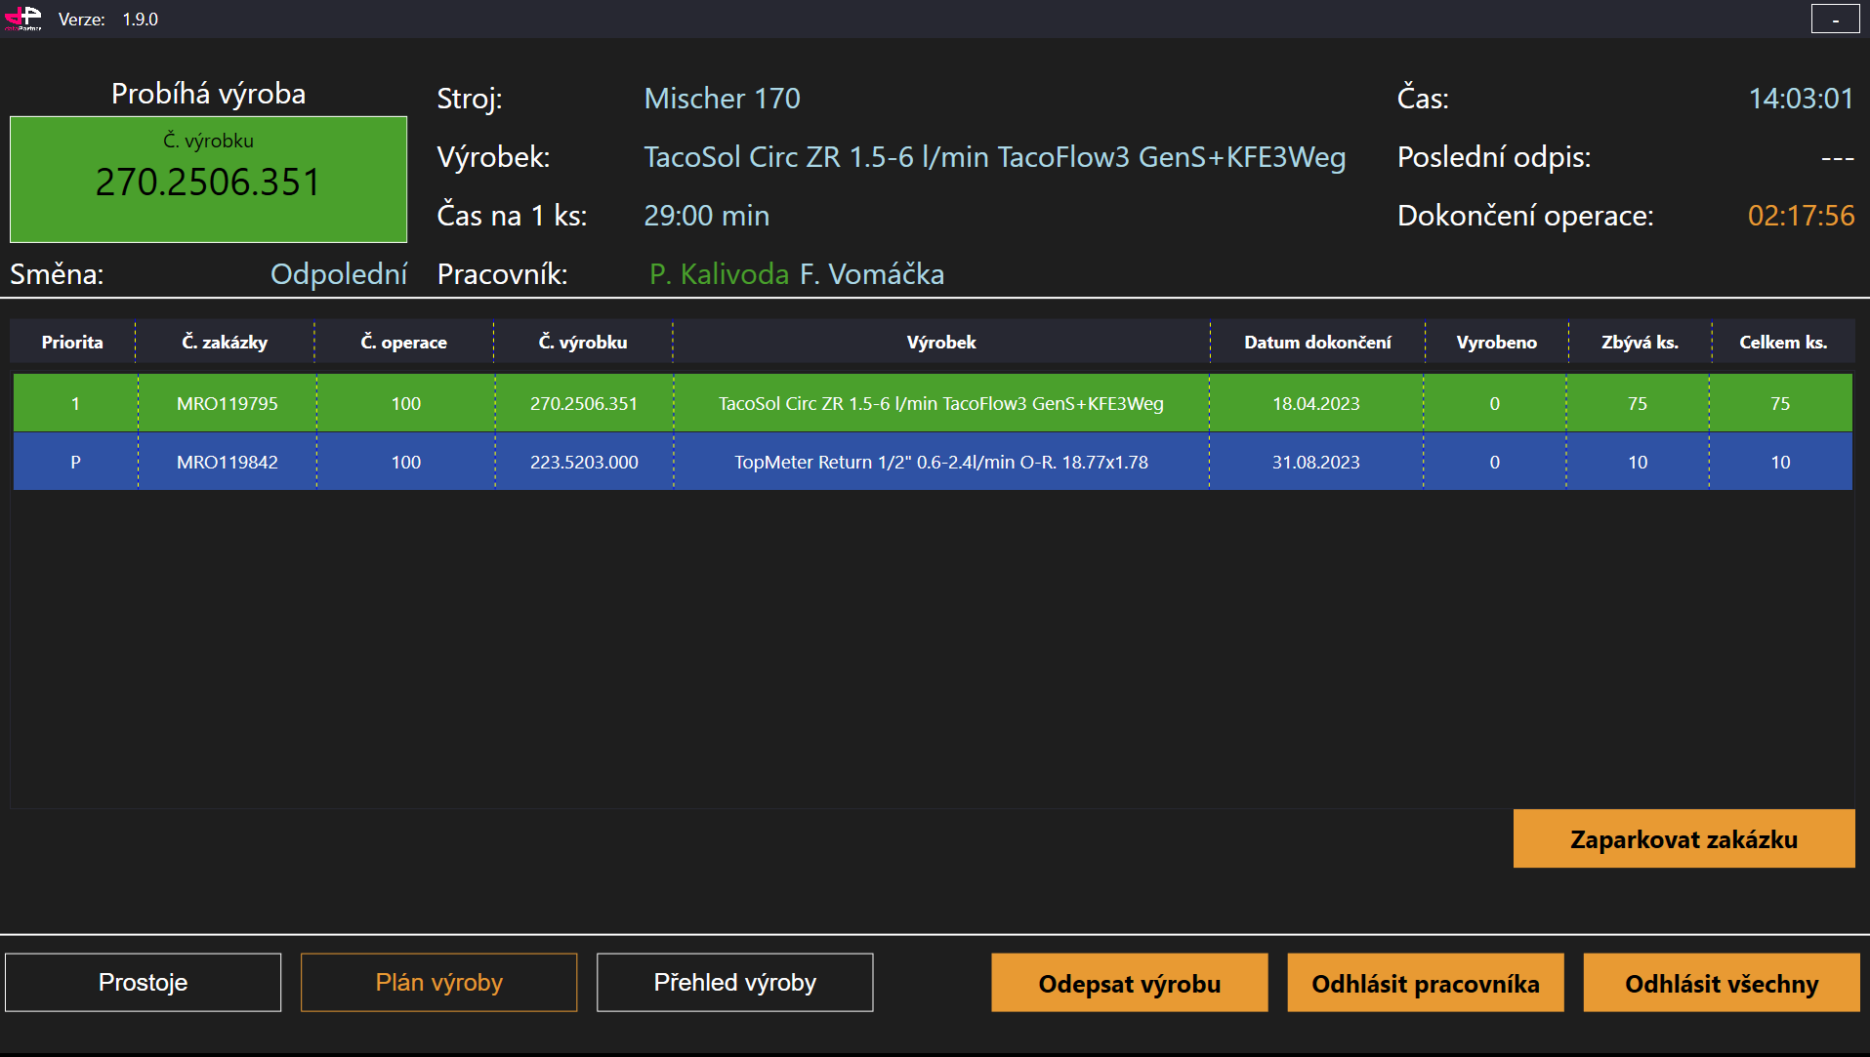Click Odepsat výrobu button
Screen dimensions: 1870x1057
(x=1130, y=983)
